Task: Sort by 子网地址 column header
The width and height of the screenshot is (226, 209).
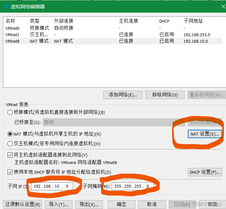Action: pos(202,21)
